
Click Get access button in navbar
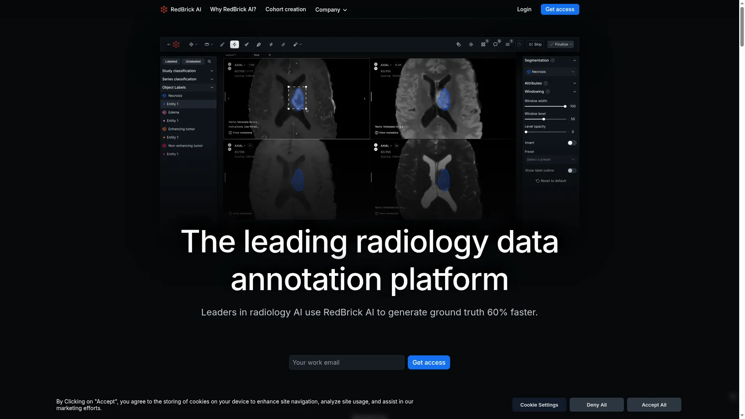coord(560,9)
